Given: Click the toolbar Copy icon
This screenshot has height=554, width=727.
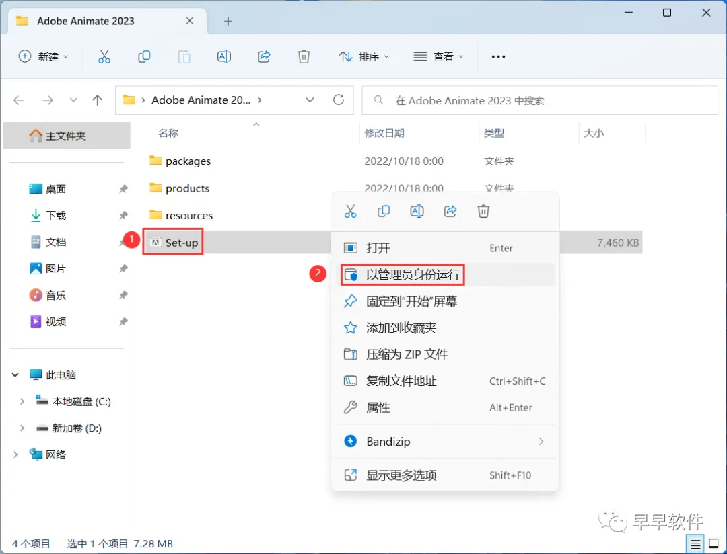Looking at the screenshot, I should pyautogui.click(x=144, y=56).
